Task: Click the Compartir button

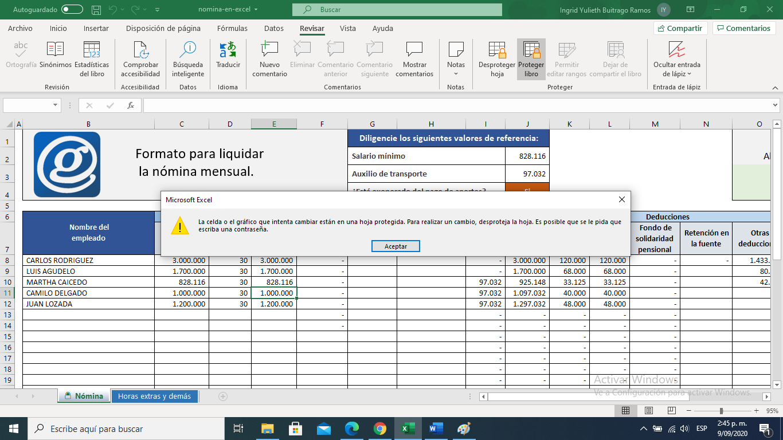Action: tap(680, 28)
